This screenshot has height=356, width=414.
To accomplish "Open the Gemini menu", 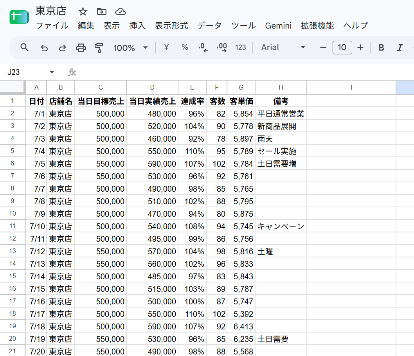I will coord(278,25).
